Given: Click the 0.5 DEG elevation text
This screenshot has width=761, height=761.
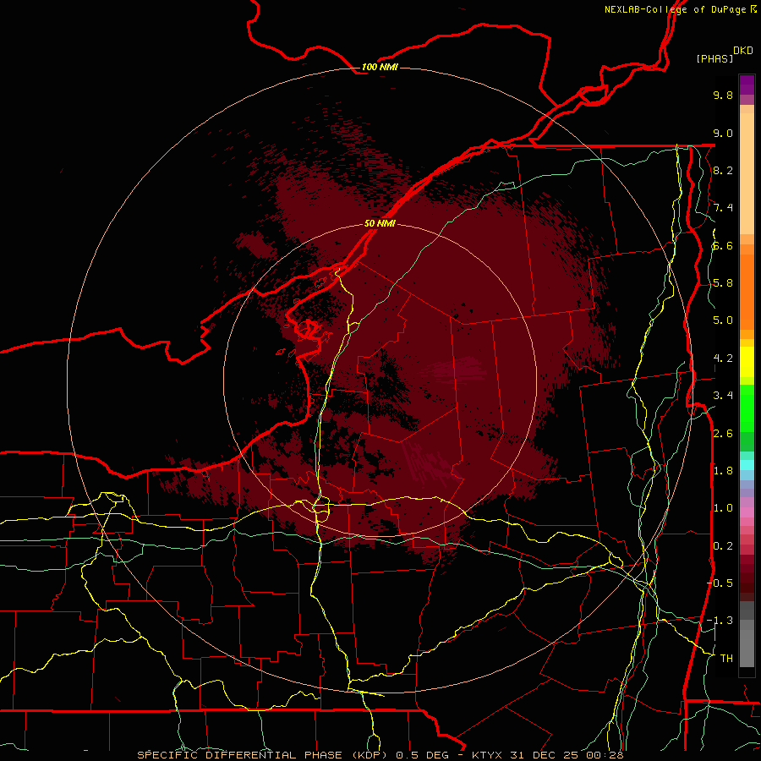Looking at the screenshot, I should pyautogui.click(x=424, y=755).
